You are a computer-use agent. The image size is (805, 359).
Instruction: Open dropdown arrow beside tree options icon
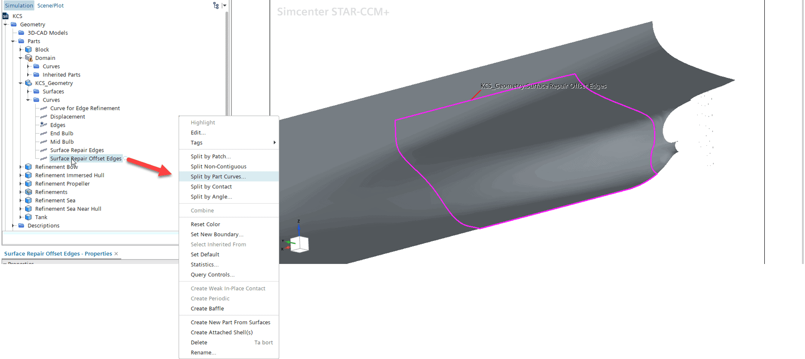[x=224, y=6]
